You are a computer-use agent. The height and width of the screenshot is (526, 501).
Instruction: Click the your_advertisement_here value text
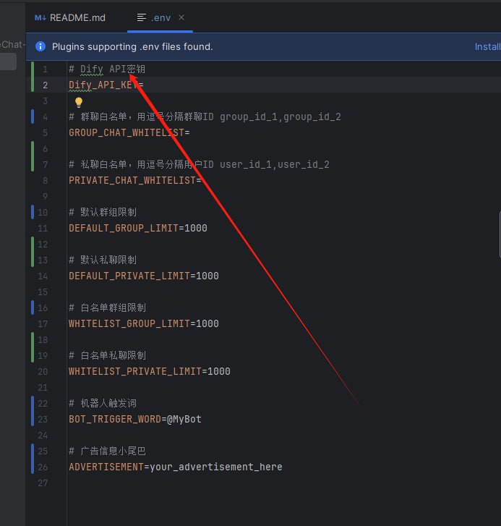(x=215, y=467)
